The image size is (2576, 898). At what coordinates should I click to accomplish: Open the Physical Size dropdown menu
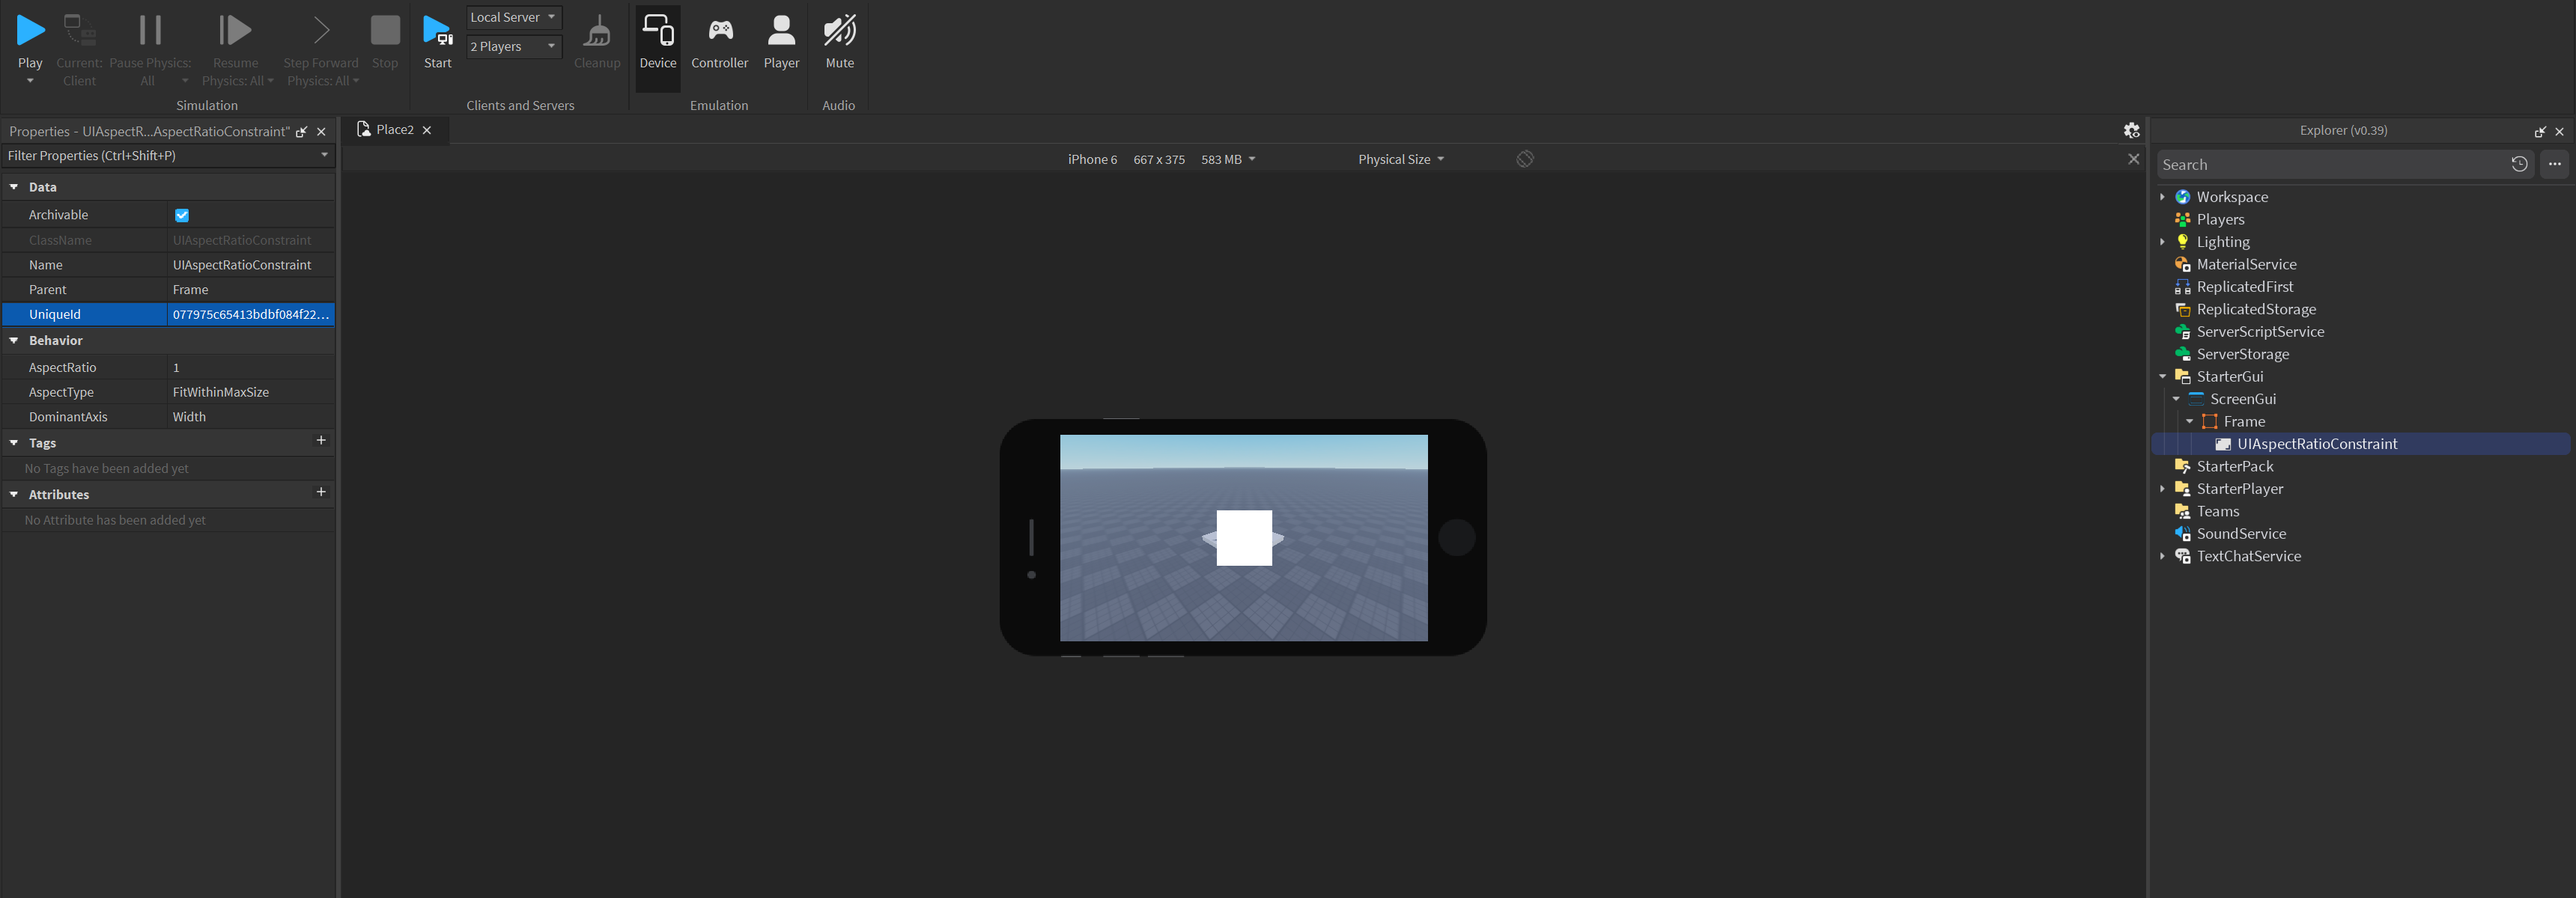tap(1399, 159)
